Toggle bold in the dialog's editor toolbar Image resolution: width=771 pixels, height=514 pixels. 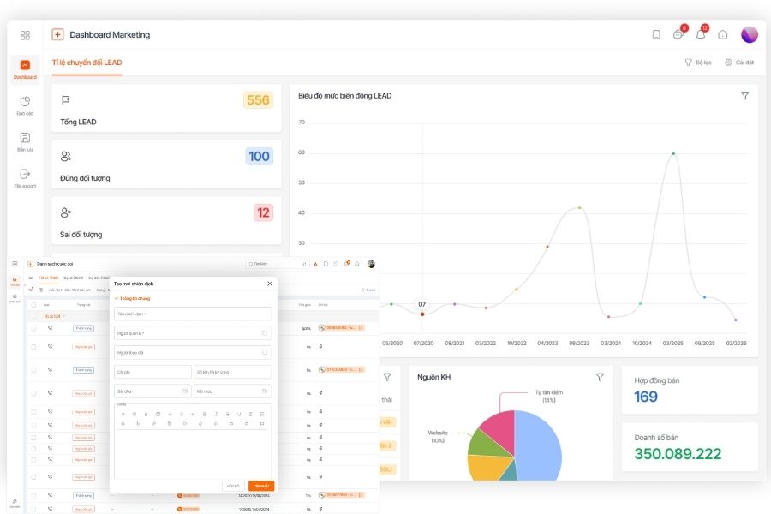(x=204, y=414)
